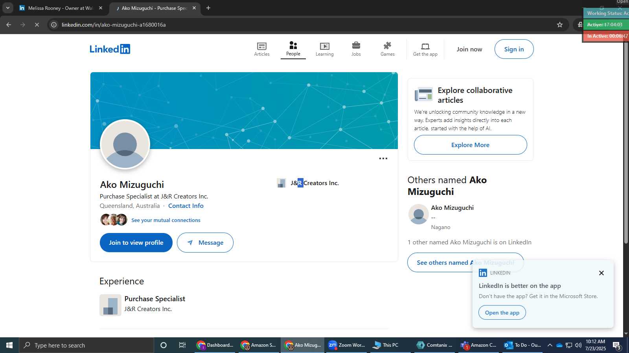The height and width of the screenshot is (353, 629).
Task: Open Task View on the taskbar
Action: point(182,345)
